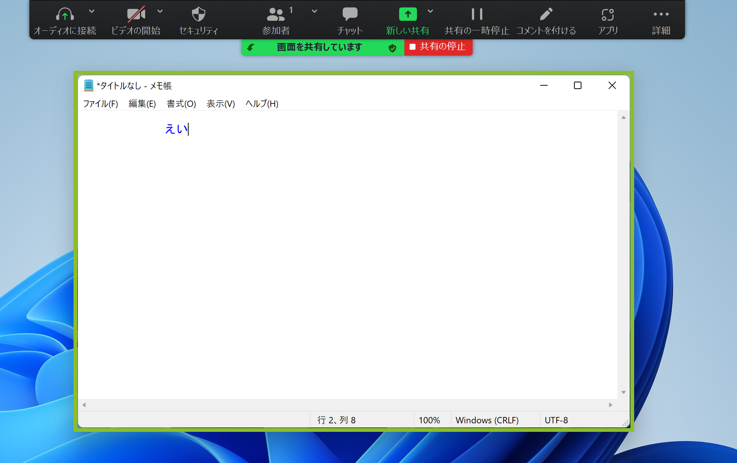Open the three-dot More menu

pos(661,15)
